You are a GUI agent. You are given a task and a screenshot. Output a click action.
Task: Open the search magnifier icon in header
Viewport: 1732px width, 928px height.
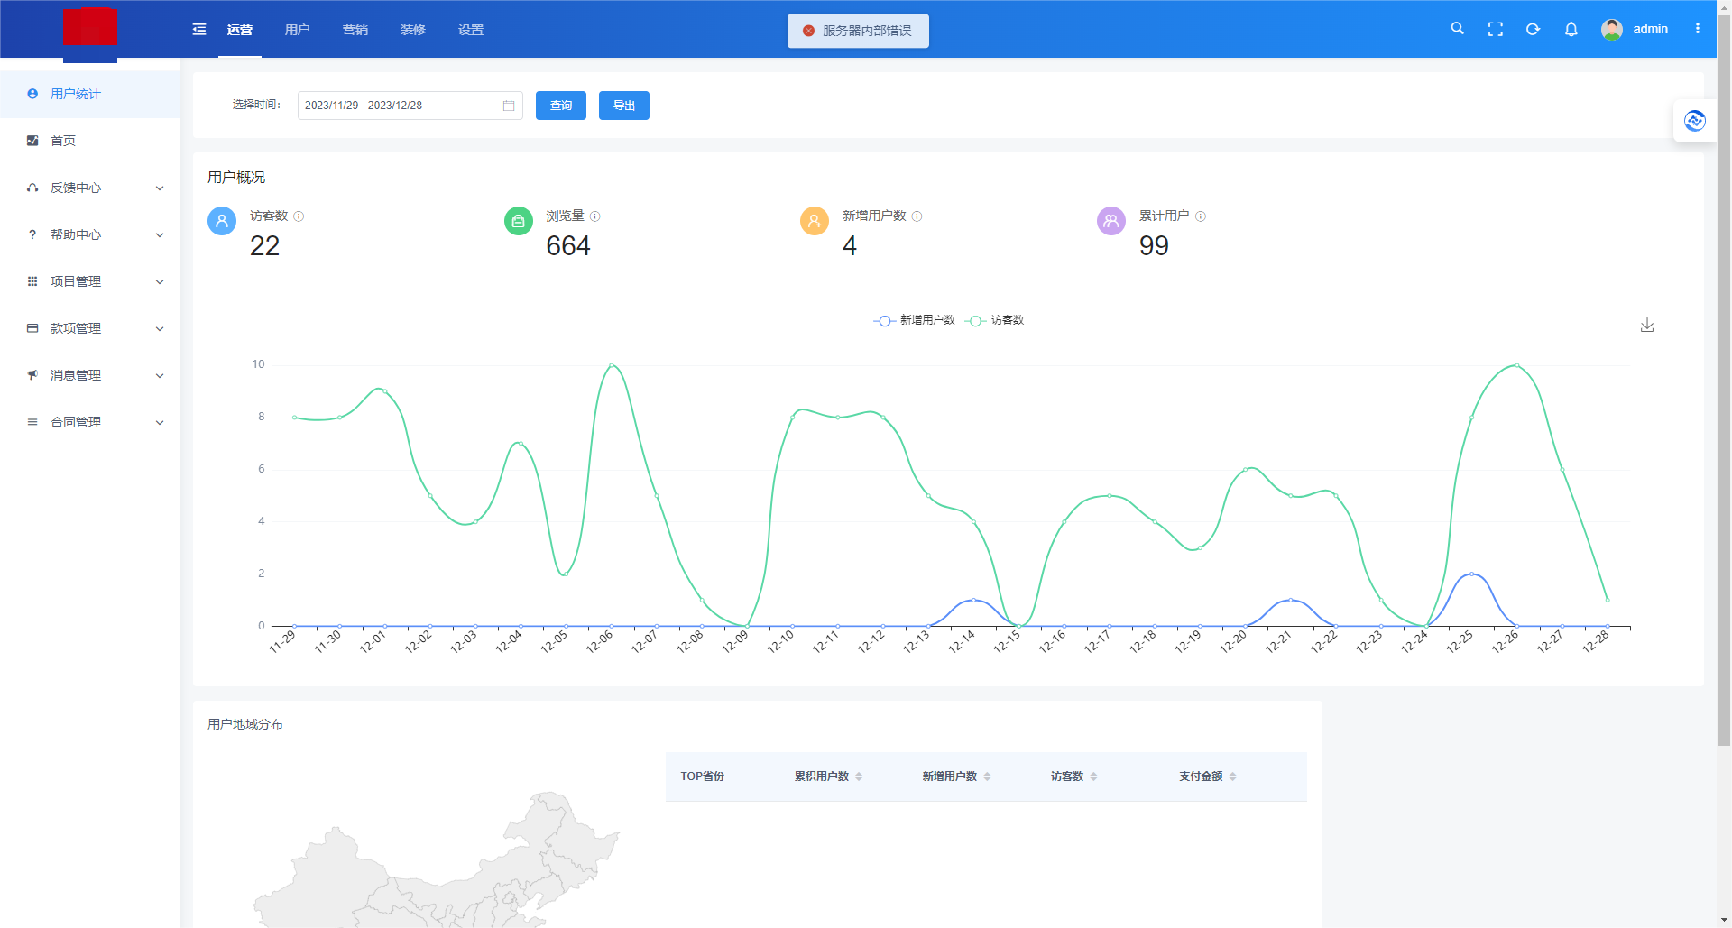click(x=1457, y=29)
